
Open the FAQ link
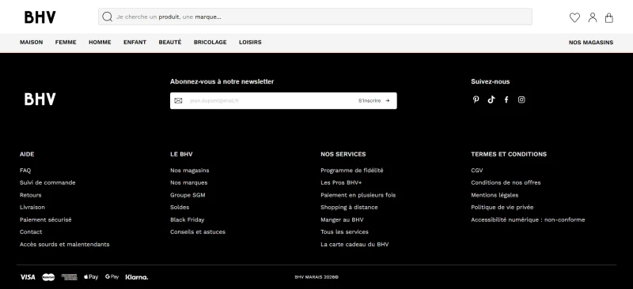click(x=25, y=171)
